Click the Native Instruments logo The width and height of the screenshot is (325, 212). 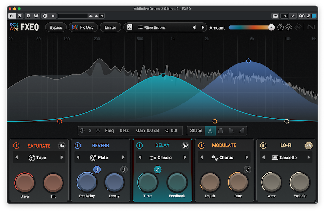[311, 27]
